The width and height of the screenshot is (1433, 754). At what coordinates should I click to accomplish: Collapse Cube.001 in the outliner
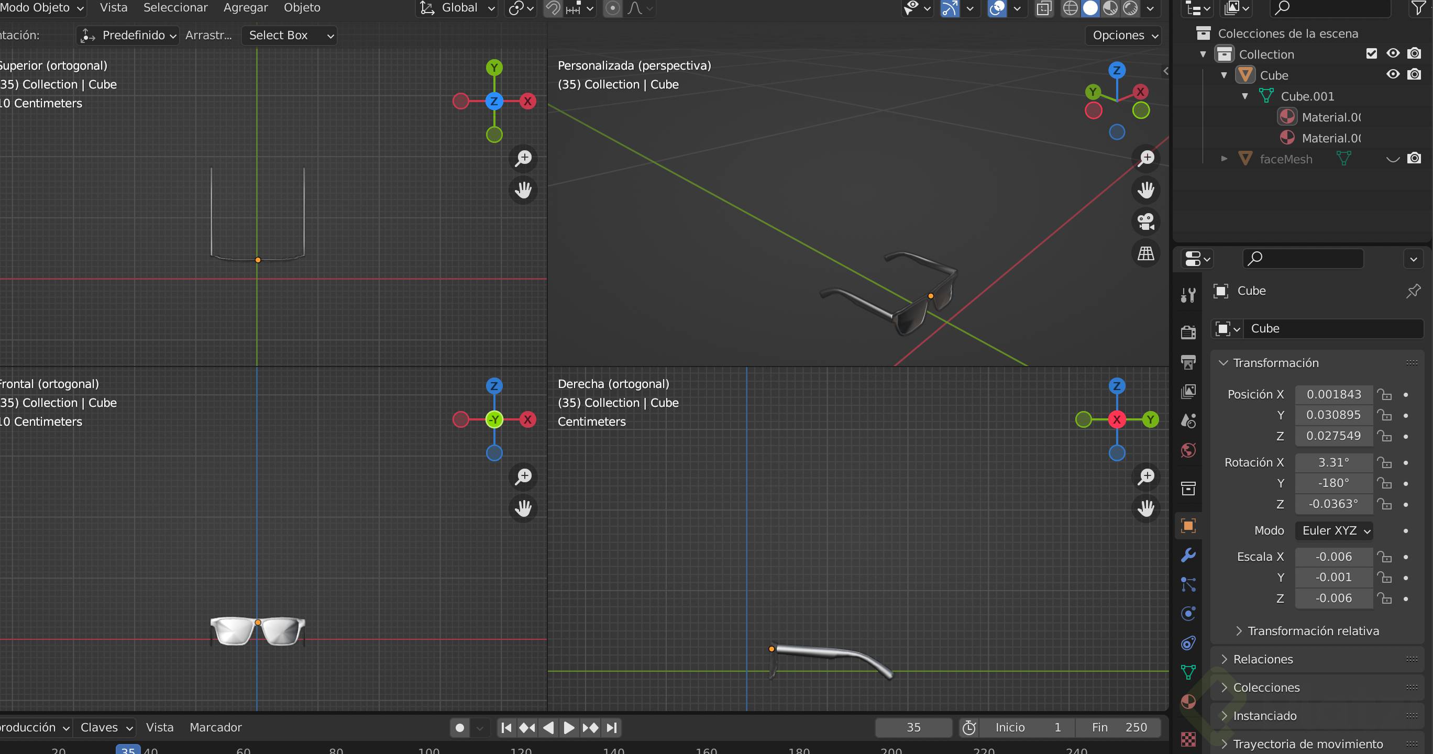pos(1245,96)
